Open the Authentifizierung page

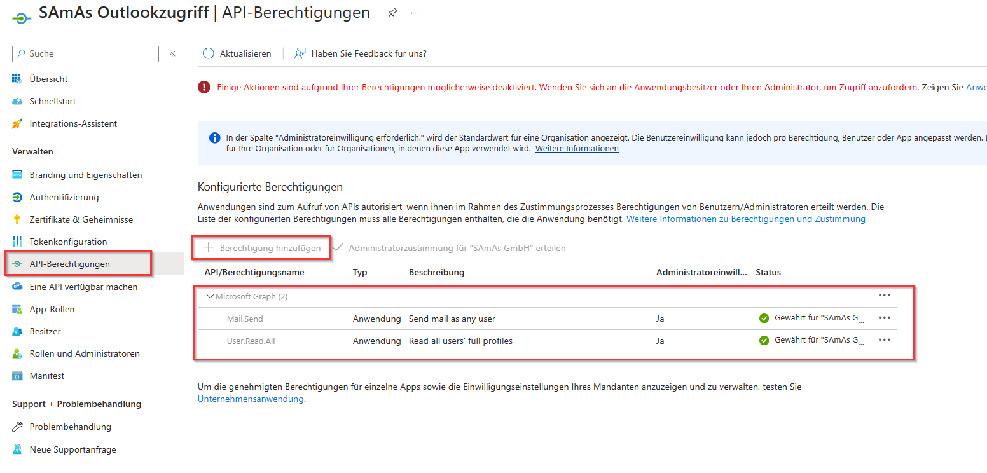click(64, 197)
